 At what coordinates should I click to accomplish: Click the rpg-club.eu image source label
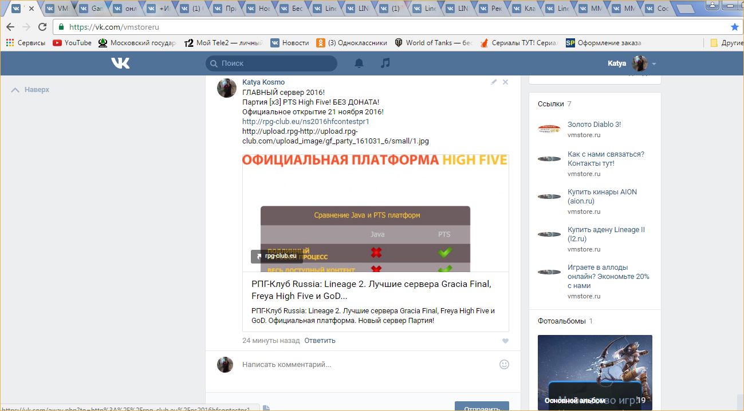(x=276, y=256)
